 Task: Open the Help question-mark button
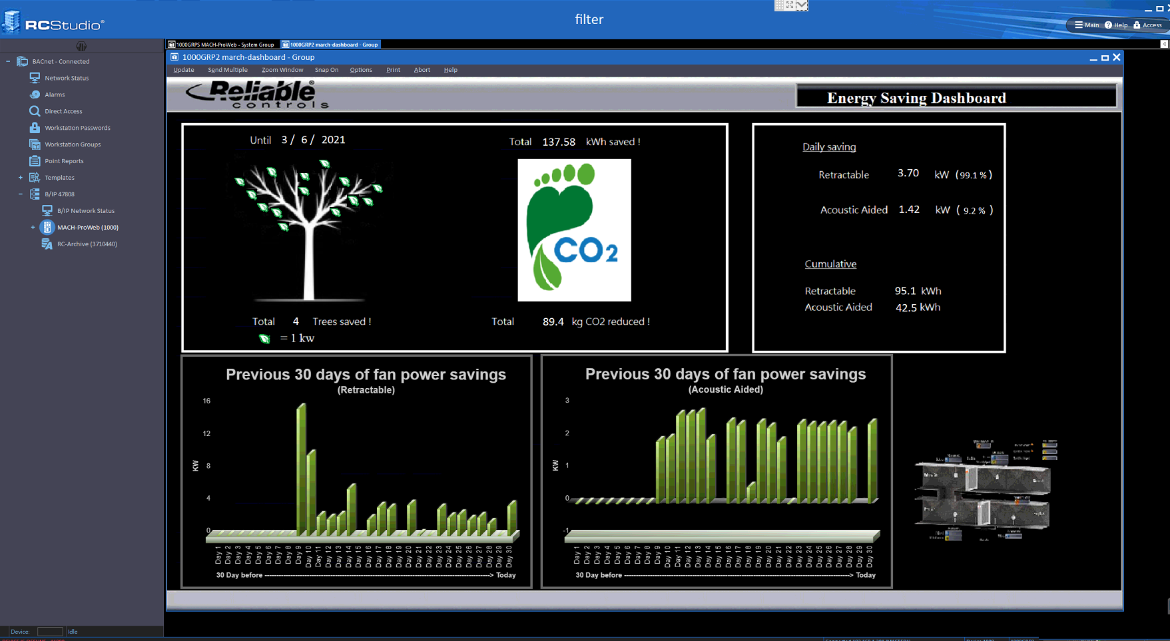click(1116, 25)
